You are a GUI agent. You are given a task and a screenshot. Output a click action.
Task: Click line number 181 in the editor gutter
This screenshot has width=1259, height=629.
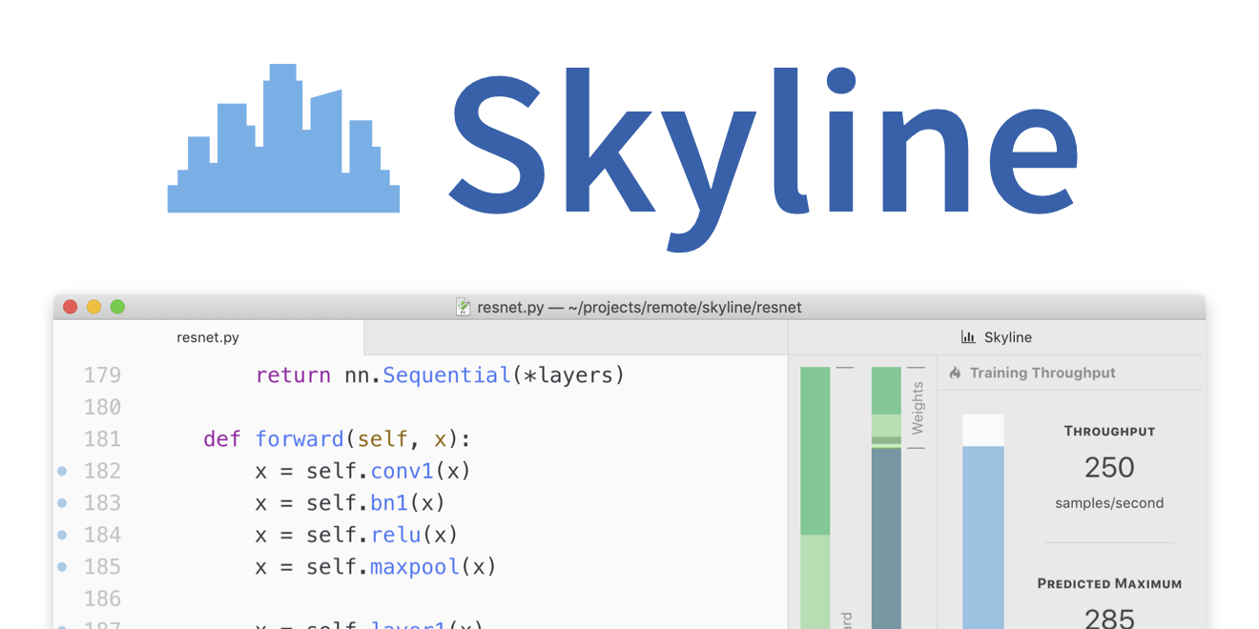103,438
